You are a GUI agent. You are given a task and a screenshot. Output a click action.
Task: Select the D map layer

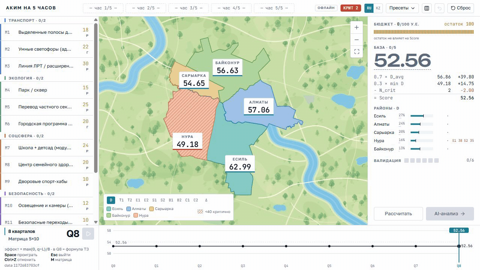click(x=111, y=200)
